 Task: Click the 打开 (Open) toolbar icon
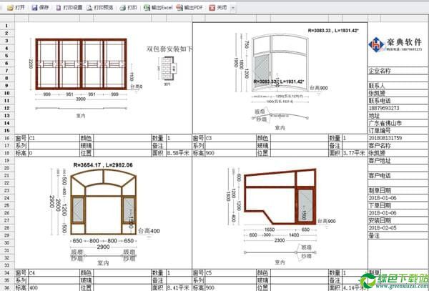pyautogui.click(x=15, y=6)
